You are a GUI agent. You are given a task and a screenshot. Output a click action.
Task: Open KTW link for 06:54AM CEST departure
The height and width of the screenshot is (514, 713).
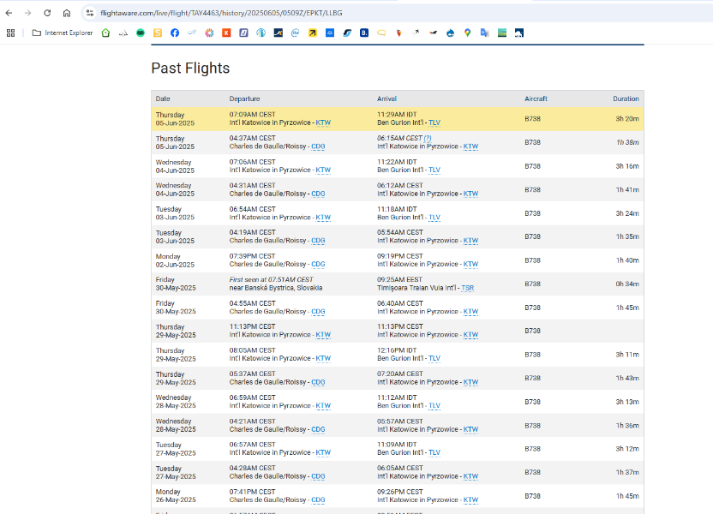click(323, 218)
